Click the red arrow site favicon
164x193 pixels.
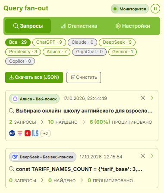click(28, 133)
